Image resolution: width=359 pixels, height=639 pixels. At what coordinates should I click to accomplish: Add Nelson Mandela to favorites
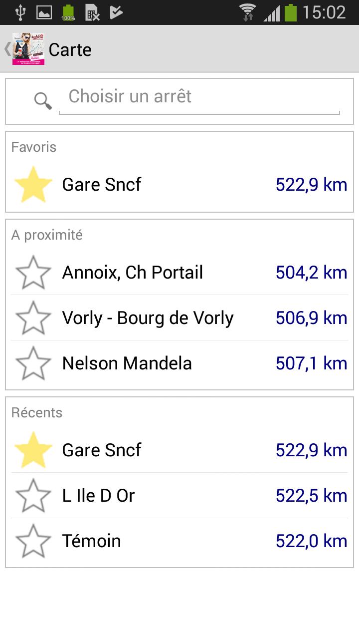33,363
